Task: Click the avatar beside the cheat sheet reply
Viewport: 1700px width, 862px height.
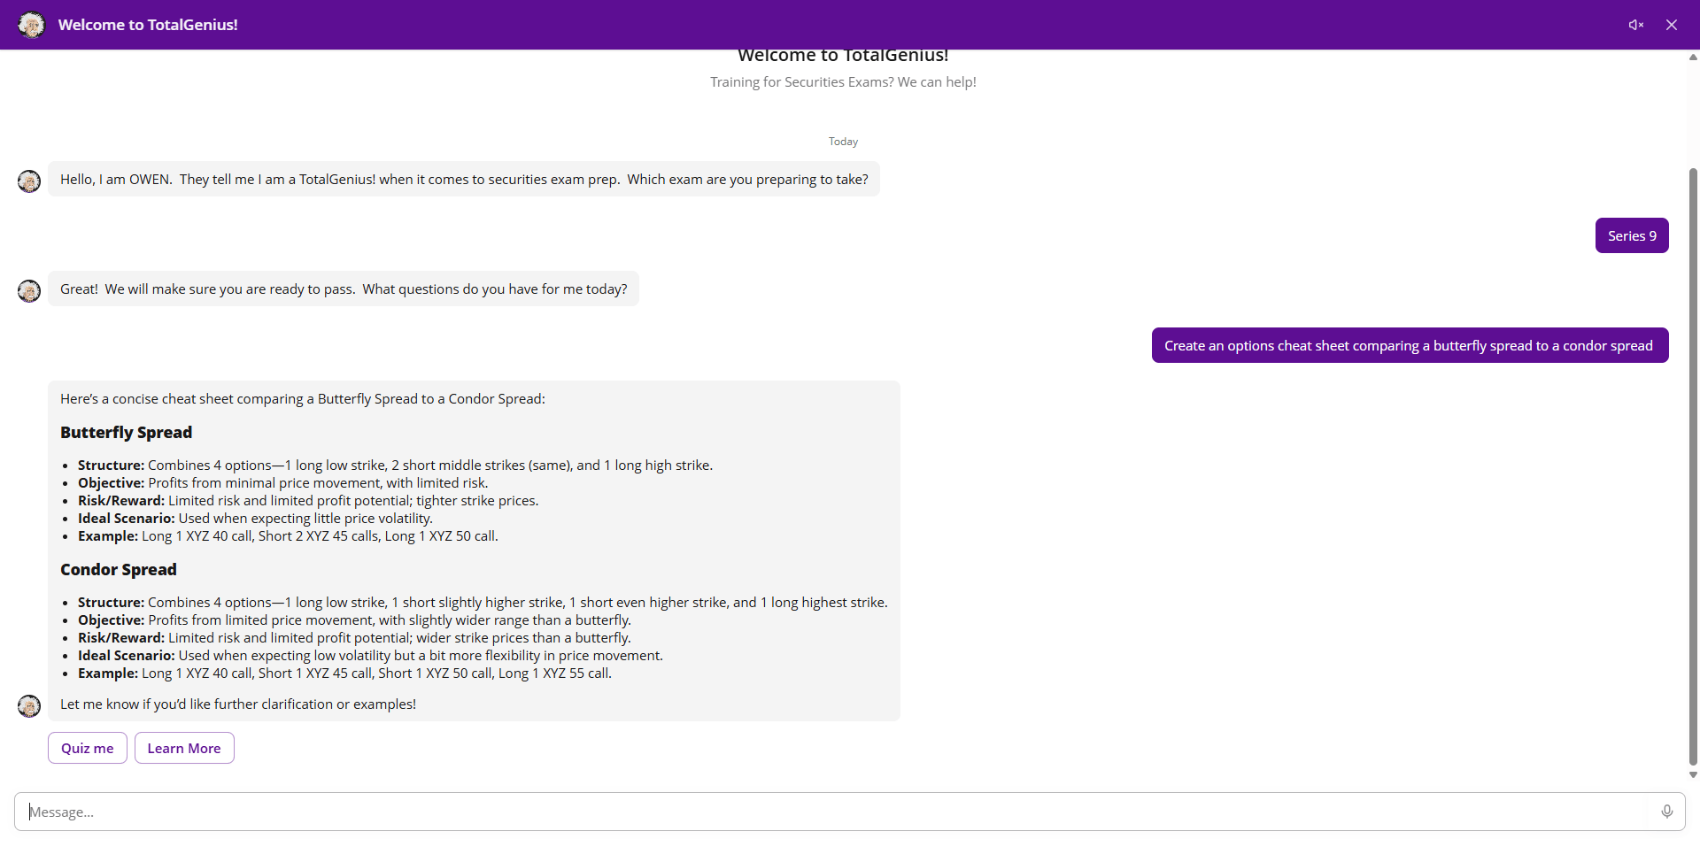Action: coord(29,706)
